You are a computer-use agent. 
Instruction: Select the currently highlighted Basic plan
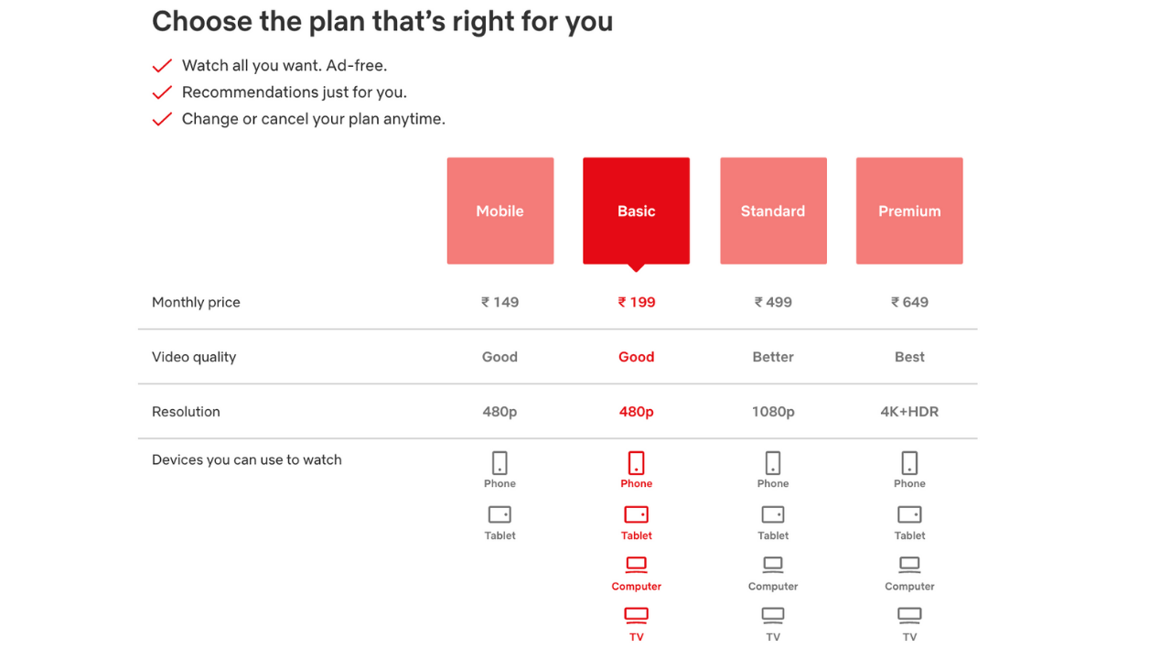tap(636, 211)
